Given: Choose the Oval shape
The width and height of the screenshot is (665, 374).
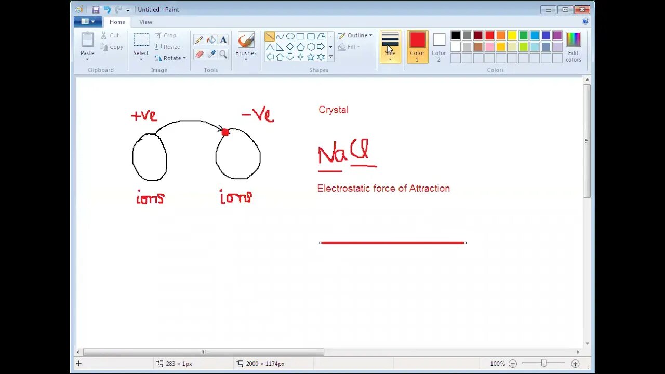Looking at the screenshot, I should click(290, 36).
